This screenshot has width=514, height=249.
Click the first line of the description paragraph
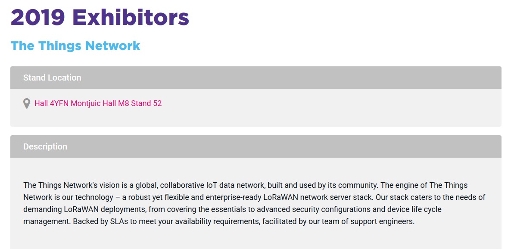click(x=245, y=185)
